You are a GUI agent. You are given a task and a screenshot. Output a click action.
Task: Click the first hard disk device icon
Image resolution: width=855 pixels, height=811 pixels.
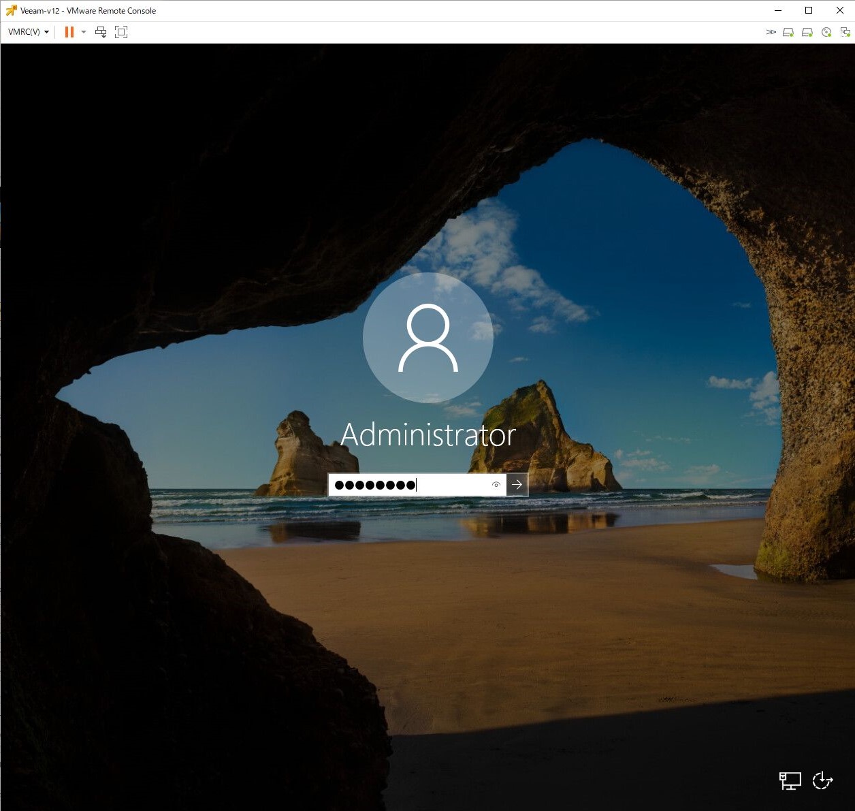[788, 32]
